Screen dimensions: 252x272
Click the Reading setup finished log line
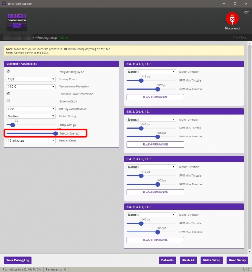click(52, 37)
